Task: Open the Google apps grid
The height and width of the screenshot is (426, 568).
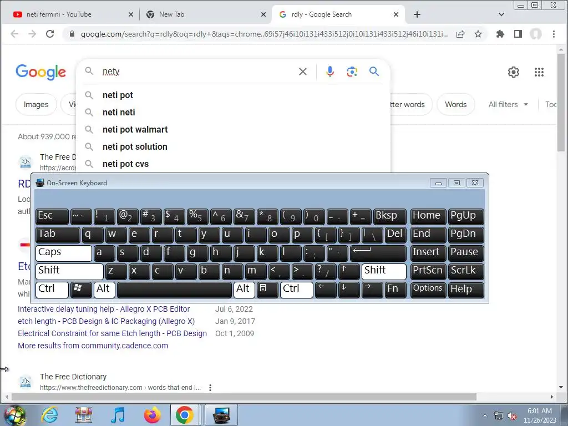Action: [539, 72]
